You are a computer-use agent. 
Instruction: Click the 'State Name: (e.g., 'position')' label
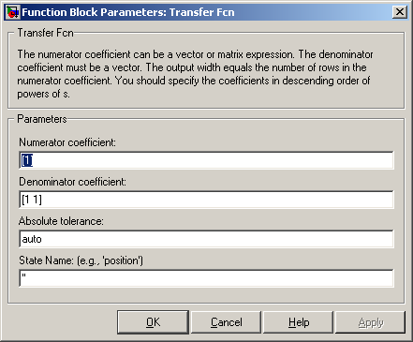(x=81, y=260)
